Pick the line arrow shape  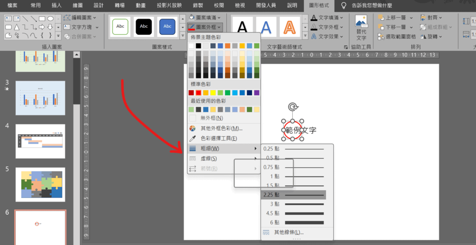pyautogui.click(x=33, y=19)
